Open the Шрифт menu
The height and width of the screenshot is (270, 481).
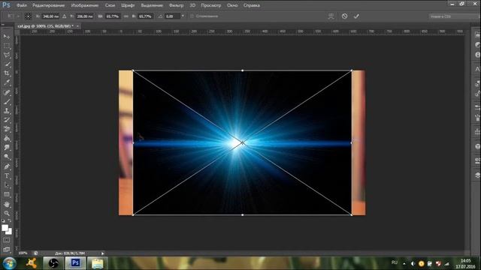(128, 5)
